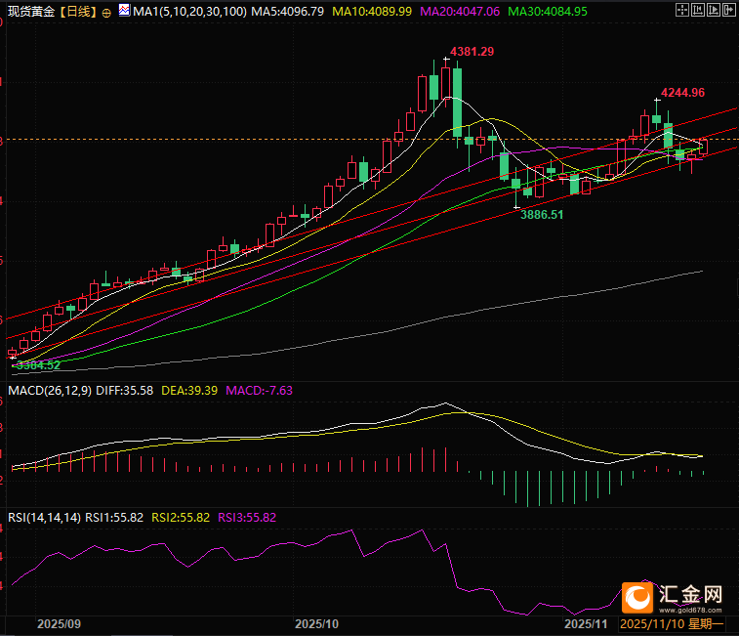Image resolution: width=739 pixels, height=636 pixels.
Task: Open the www.gold678.com website link
Action: pyautogui.click(x=689, y=609)
